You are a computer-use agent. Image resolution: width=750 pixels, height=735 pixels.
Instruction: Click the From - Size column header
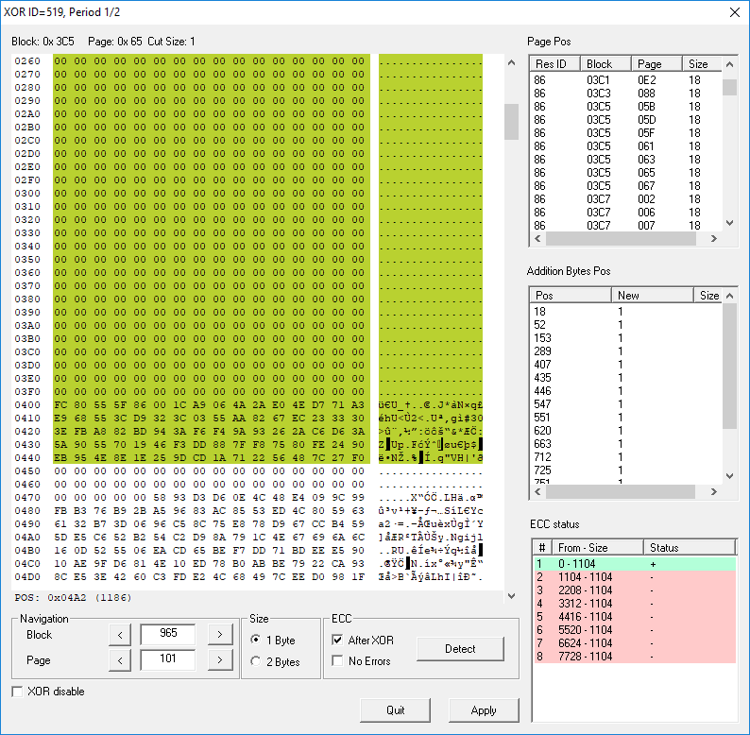[597, 547]
